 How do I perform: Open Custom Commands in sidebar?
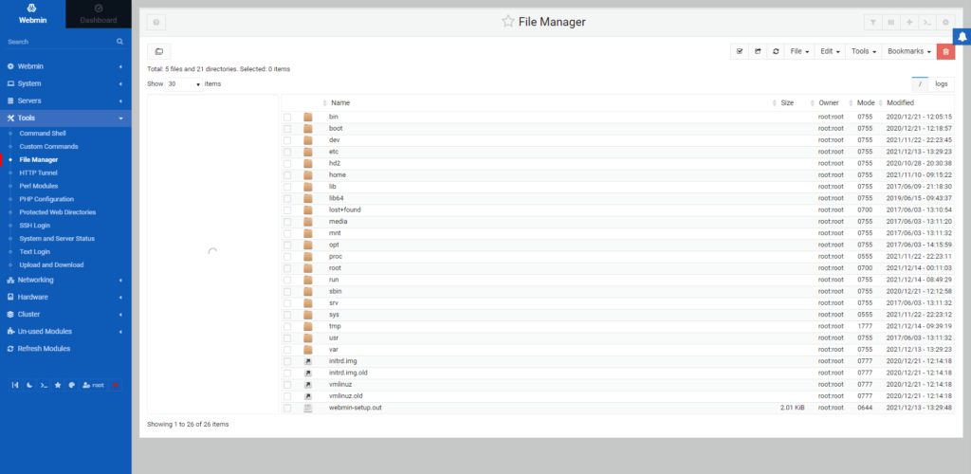point(49,147)
